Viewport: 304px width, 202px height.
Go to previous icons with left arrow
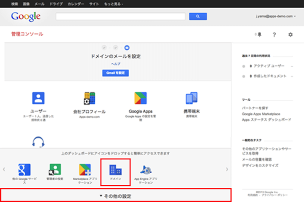click(4, 169)
